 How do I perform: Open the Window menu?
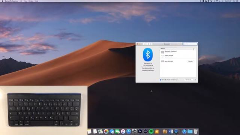[31, 1]
